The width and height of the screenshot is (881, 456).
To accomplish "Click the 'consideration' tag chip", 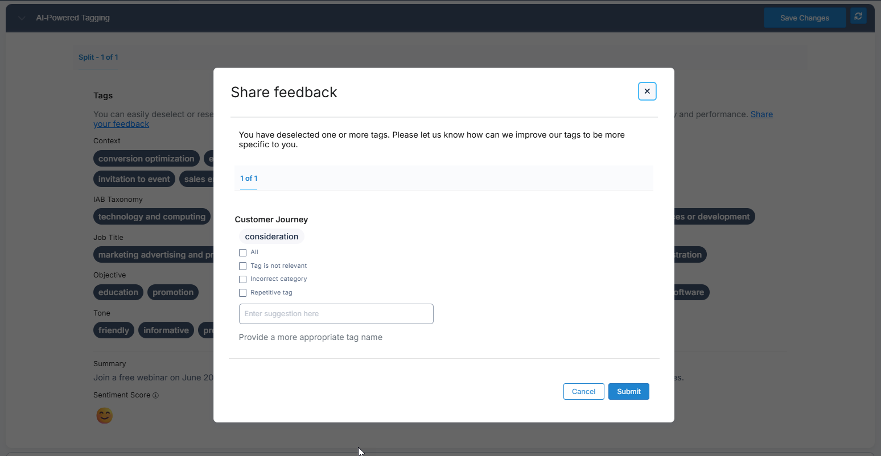I will click(271, 237).
